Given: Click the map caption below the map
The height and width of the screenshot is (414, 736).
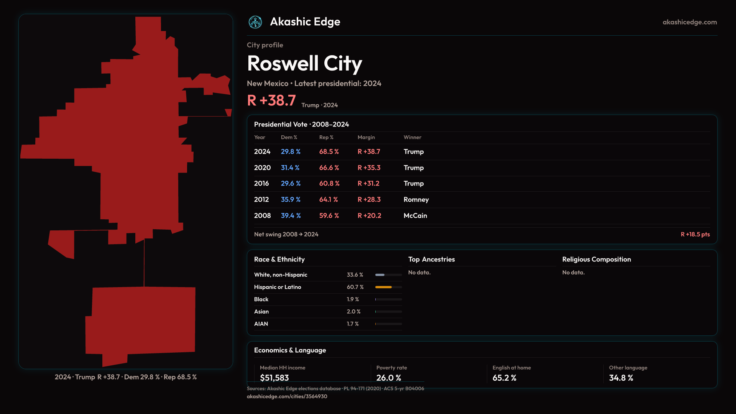Looking at the screenshot, I should pyautogui.click(x=125, y=377).
